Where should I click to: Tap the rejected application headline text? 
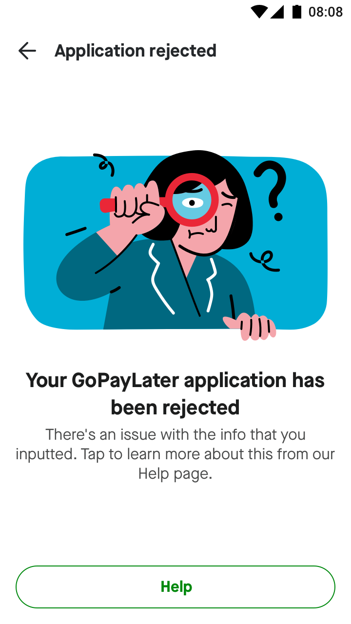point(175,393)
